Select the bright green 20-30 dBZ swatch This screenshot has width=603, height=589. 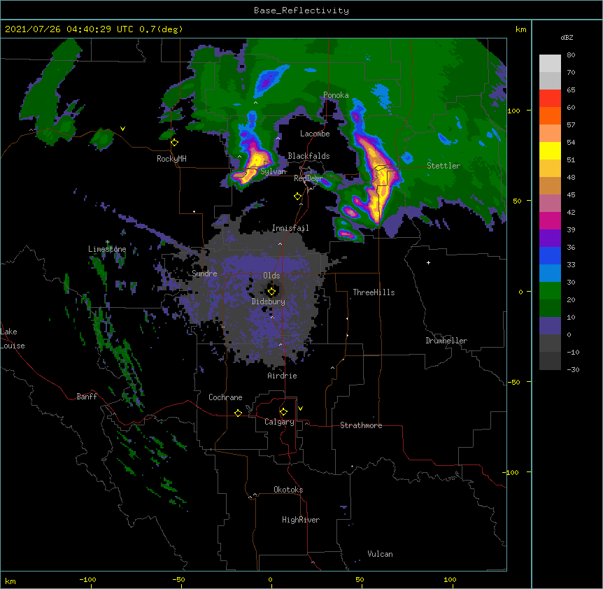[x=550, y=291]
